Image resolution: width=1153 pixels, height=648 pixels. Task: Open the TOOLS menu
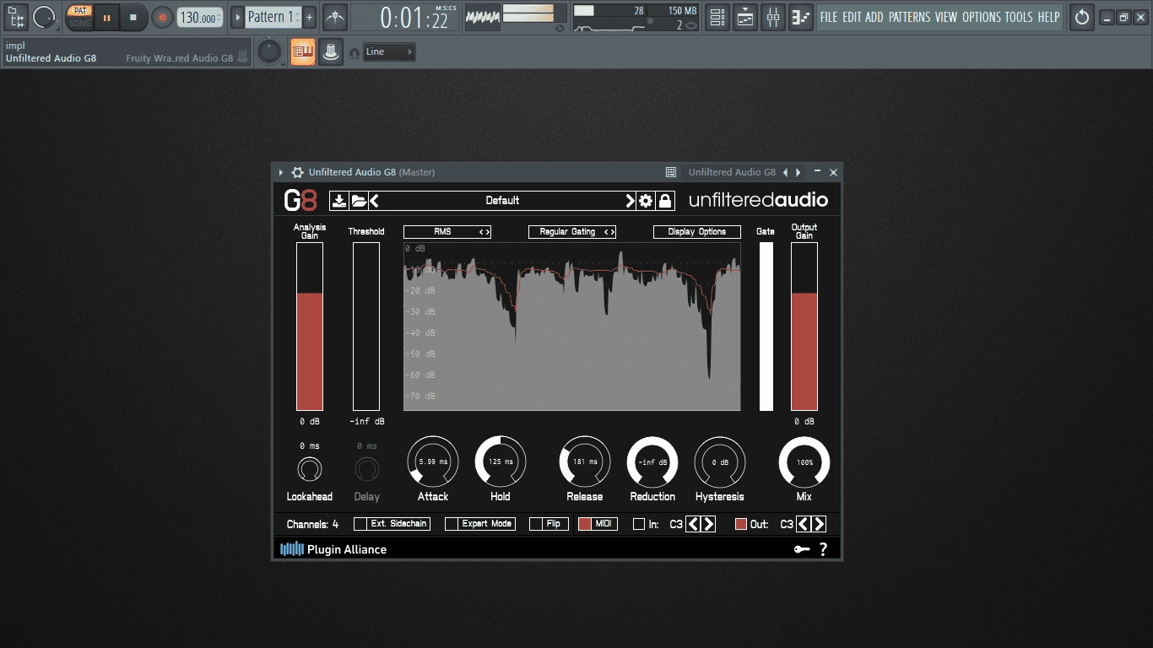(x=1019, y=17)
